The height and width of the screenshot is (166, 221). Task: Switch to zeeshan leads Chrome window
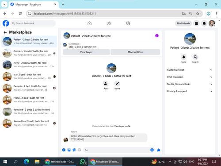point(60,162)
